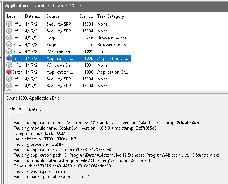Click 'Fault offset: 0x00000000006729c2' line

pyautogui.click(x=45, y=139)
